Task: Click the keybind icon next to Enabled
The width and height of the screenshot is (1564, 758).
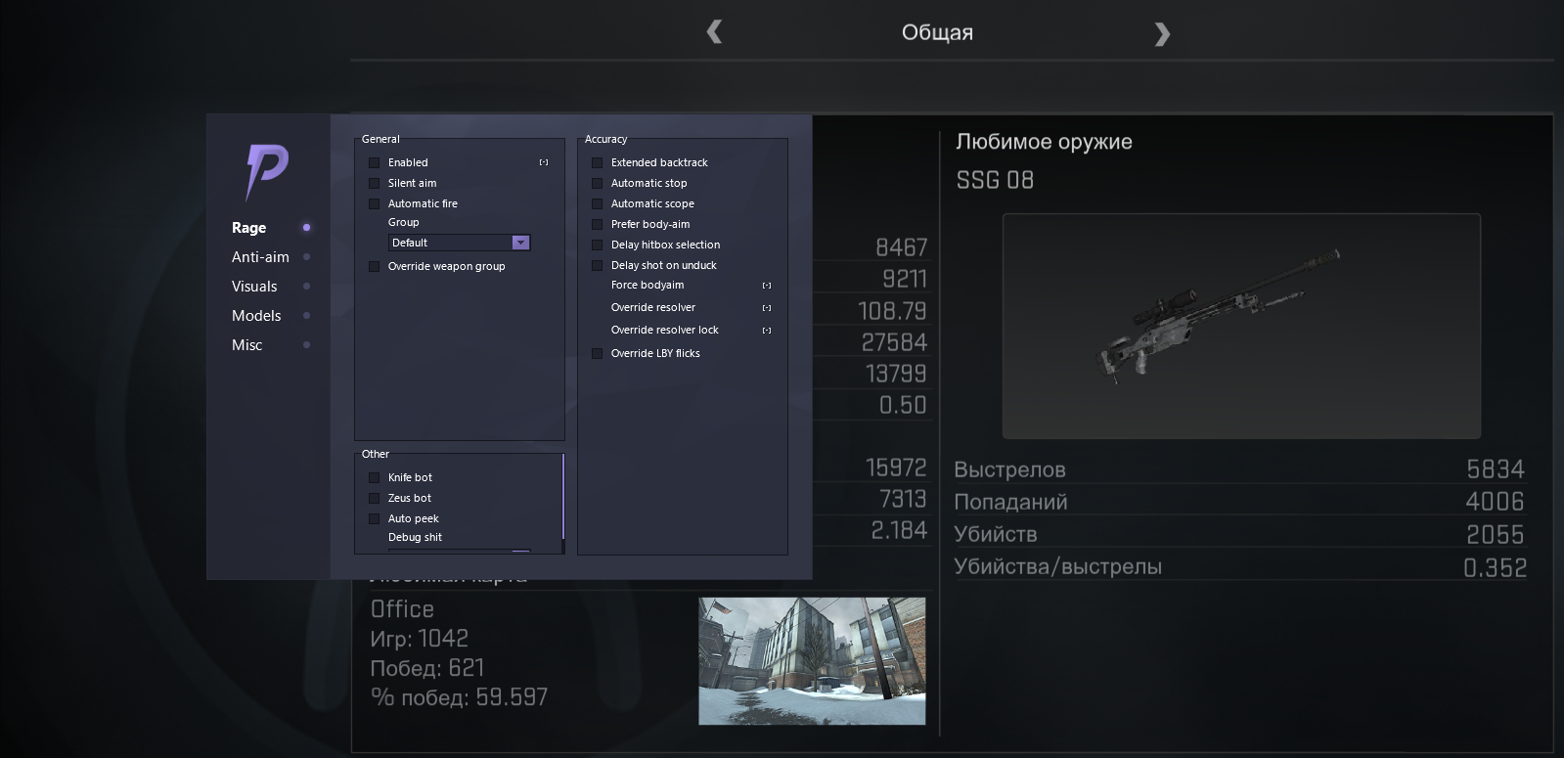Action: (x=544, y=162)
